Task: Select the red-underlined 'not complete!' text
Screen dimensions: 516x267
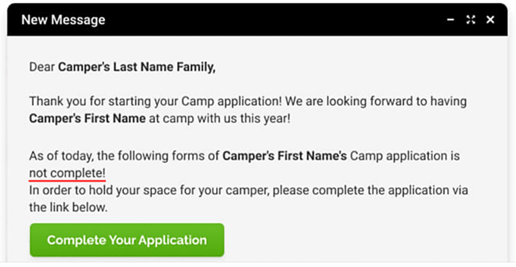Action: pyautogui.click(x=67, y=173)
